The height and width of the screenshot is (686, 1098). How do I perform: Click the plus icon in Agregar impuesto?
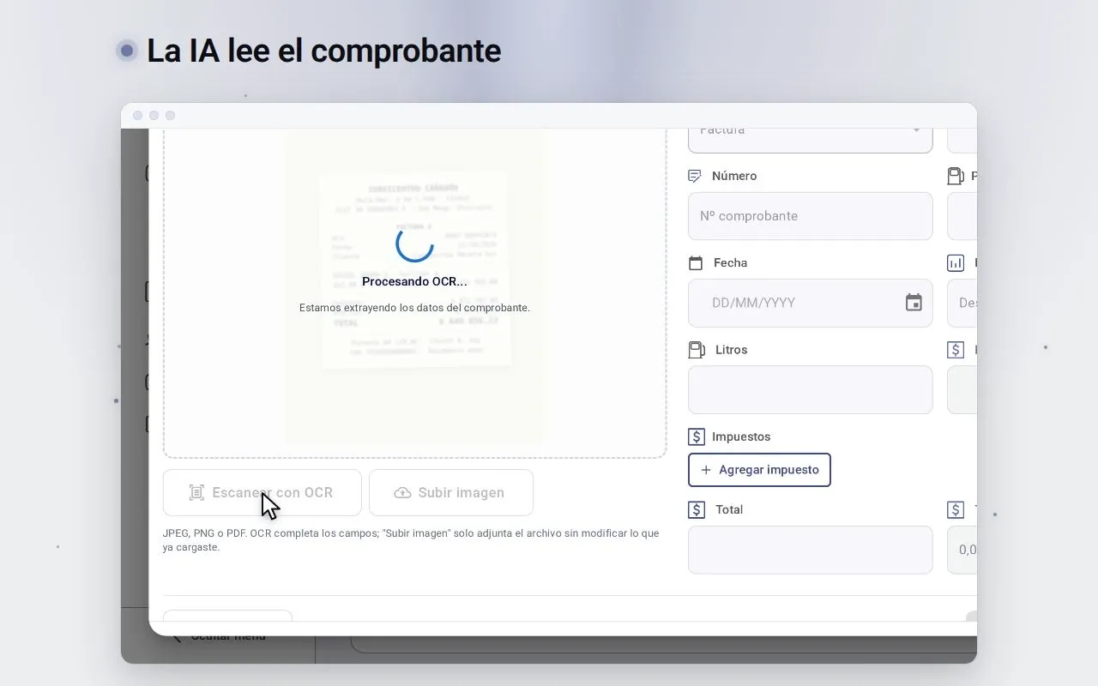(x=706, y=470)
